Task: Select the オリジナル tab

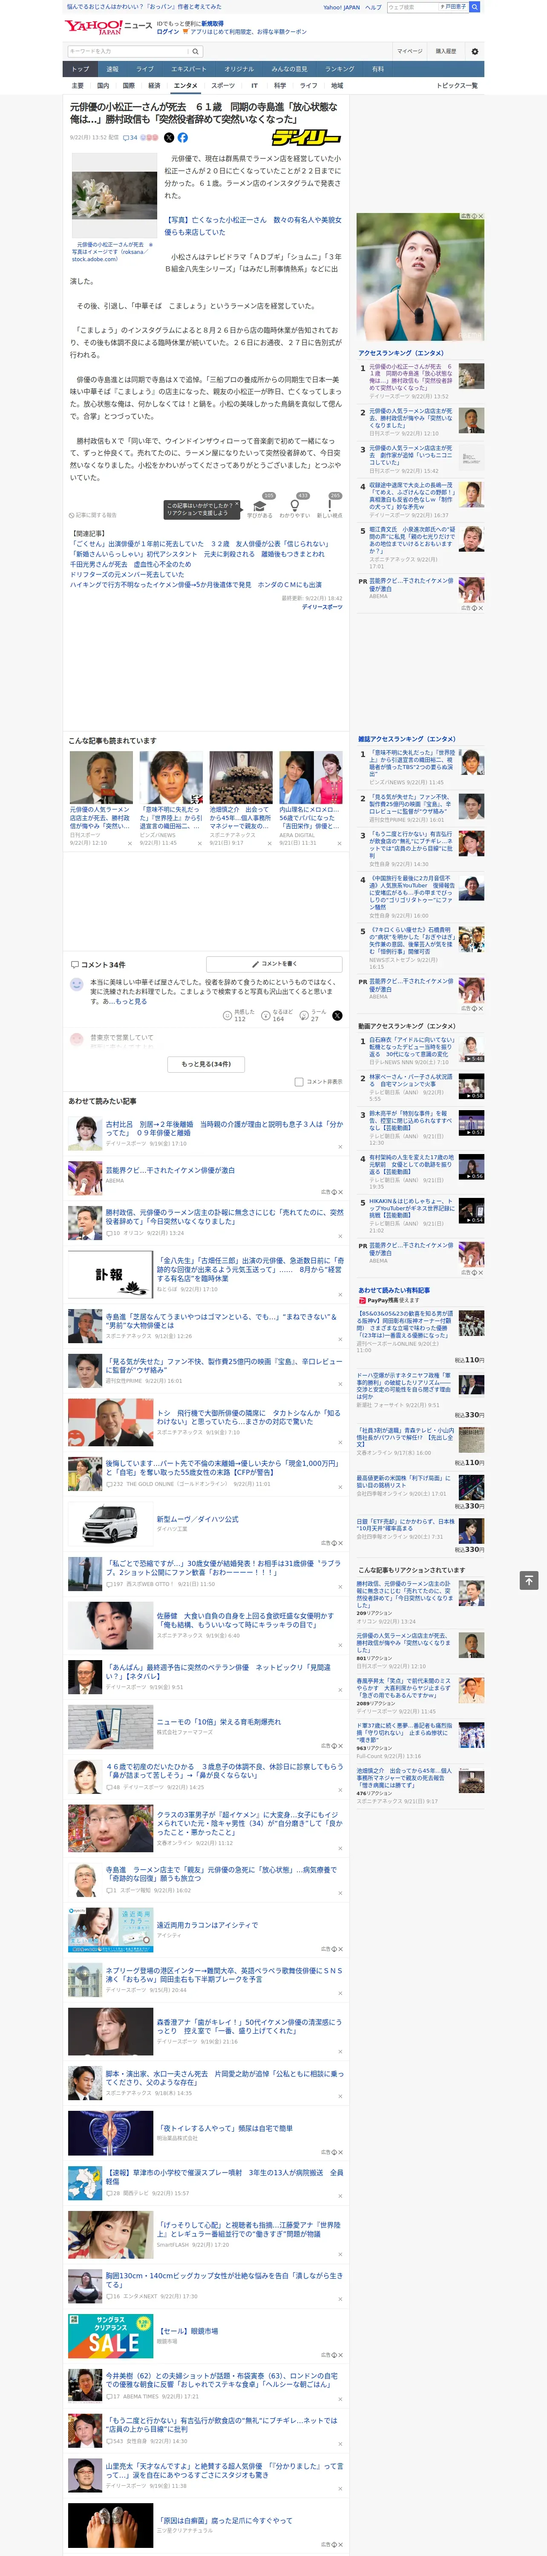Action: point(239,69)
